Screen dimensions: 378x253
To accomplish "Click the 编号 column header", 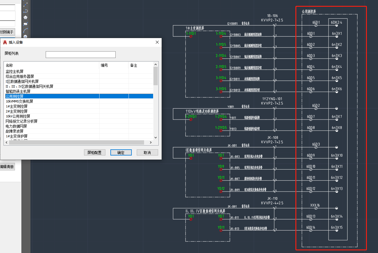I will coord(114,65).
